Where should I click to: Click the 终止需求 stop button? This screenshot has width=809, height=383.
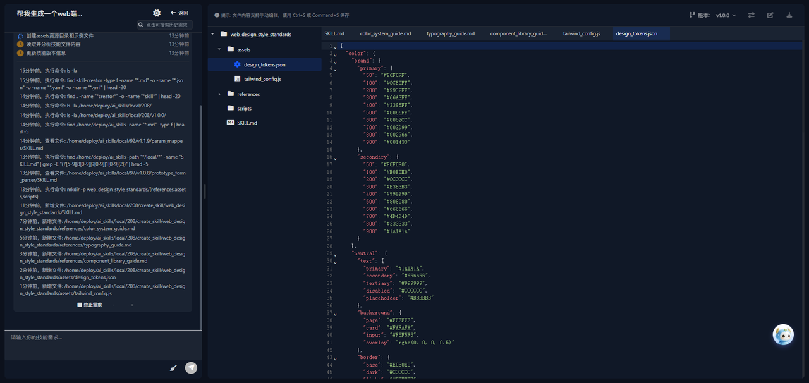point(89,305)
